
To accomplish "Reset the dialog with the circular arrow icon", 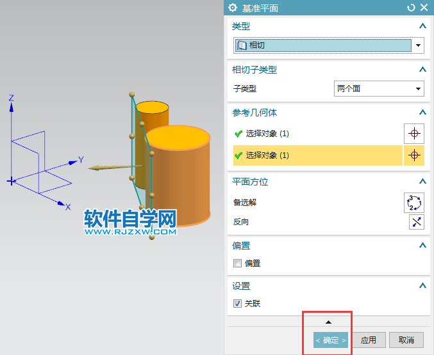I will tap(411, 8).
